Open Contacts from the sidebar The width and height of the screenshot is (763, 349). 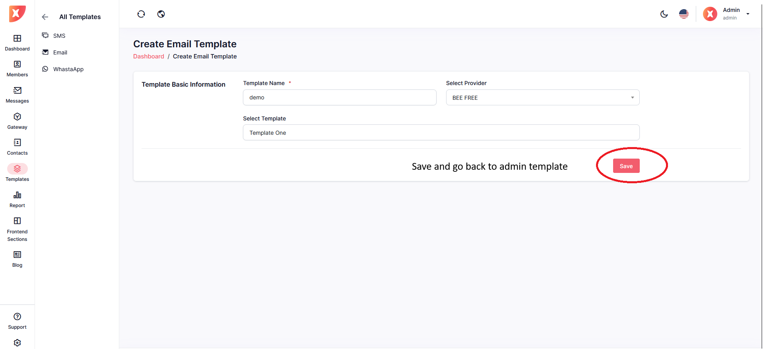[17, 147]
